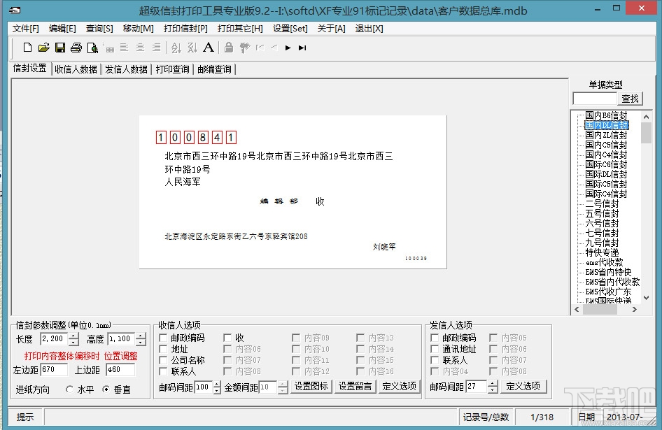Screen dimensions: 662x430
Task: Switch to the 发信人数据 tab
Action: 126,69
